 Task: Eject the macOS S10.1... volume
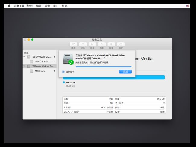(55, 61)
